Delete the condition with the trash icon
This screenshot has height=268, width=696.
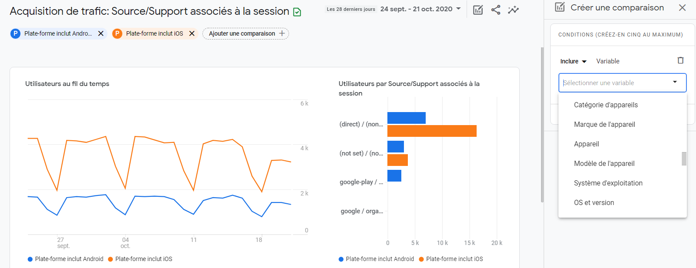point(681,61)
